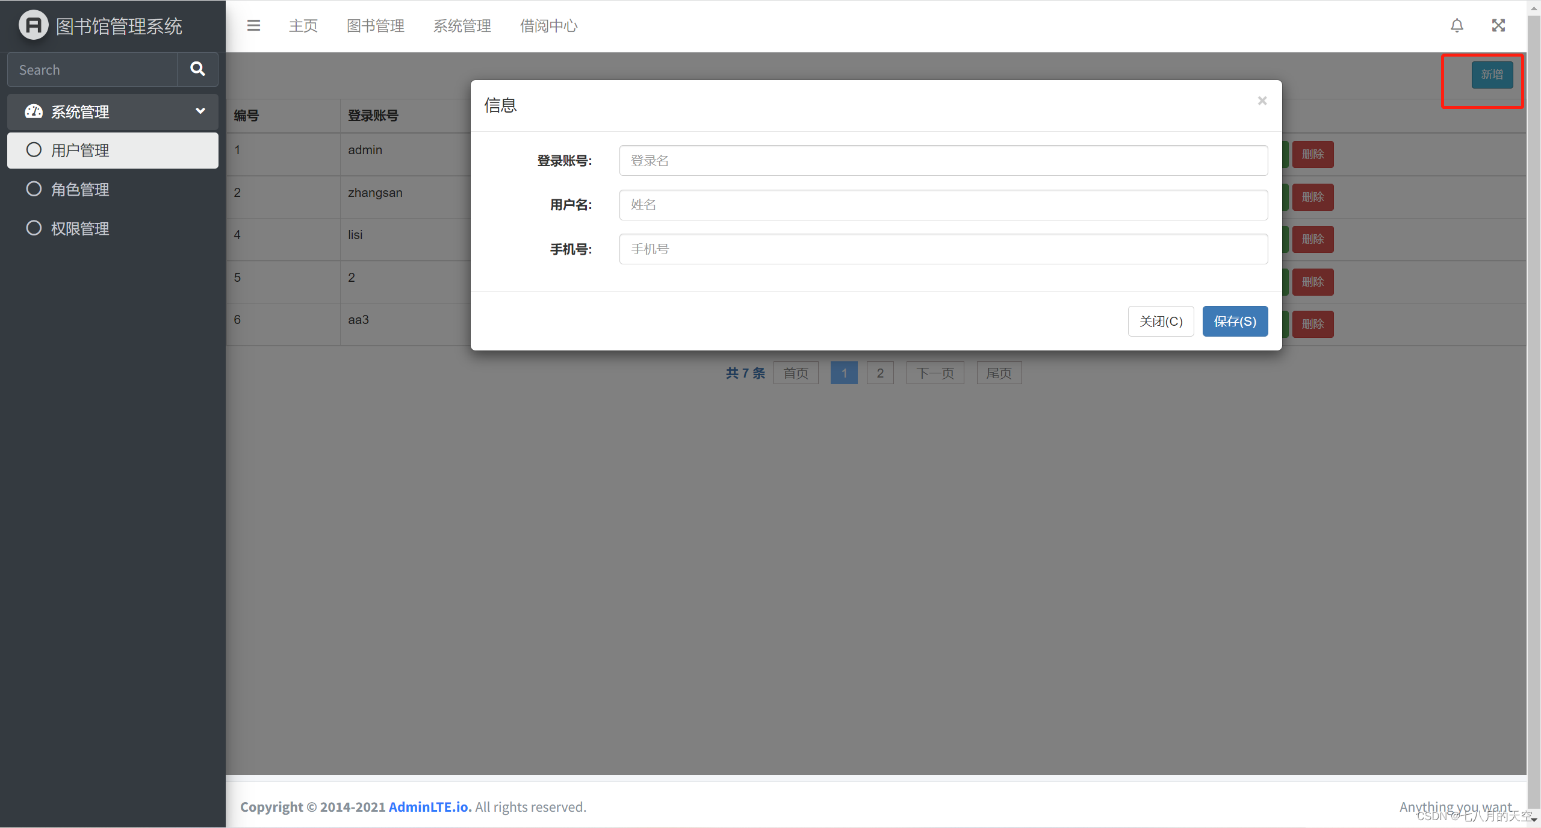Image resolution: width=1541 pixels, height=828 pixels.
Task: Click the dashboard icon beside 系统管理 in the sidebar
Action: click(33, 111)
